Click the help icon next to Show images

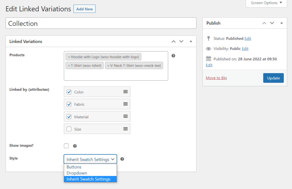[x=75, y=146]
